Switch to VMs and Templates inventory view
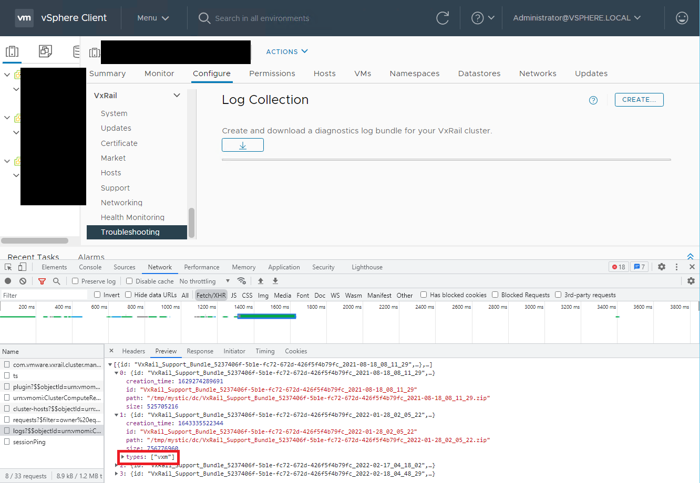Viewport: 700px width, 483px height. point(45,51)
